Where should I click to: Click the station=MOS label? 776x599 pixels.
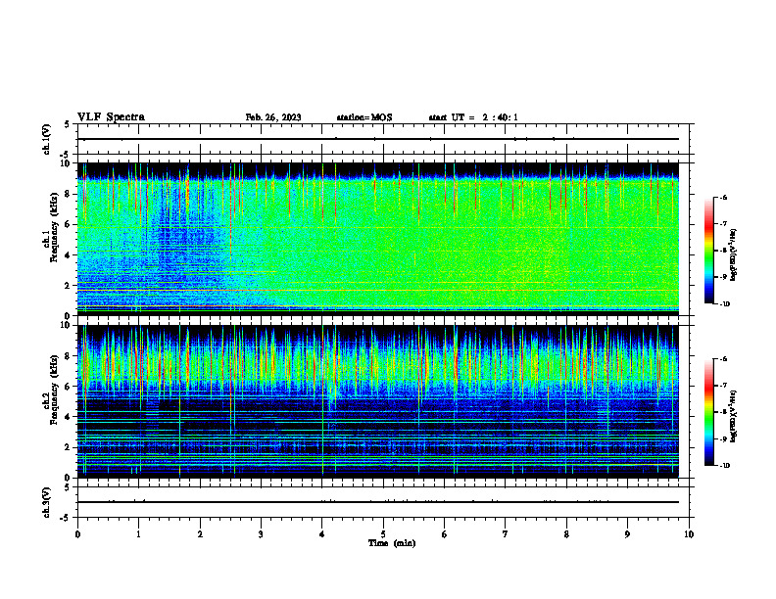[x=364, y=117]
